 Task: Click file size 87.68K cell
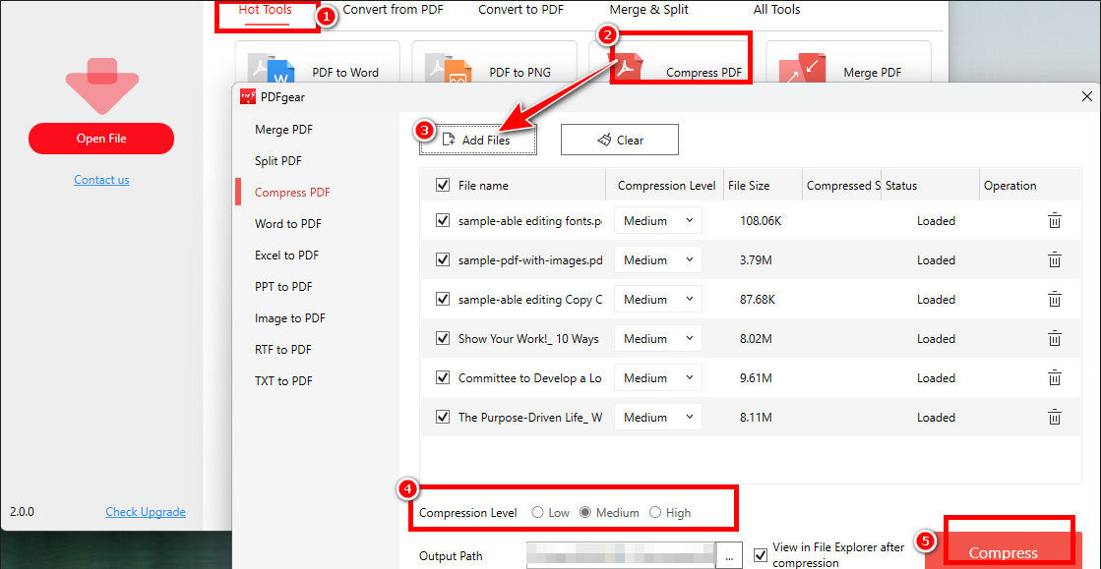tap(758, 300)
